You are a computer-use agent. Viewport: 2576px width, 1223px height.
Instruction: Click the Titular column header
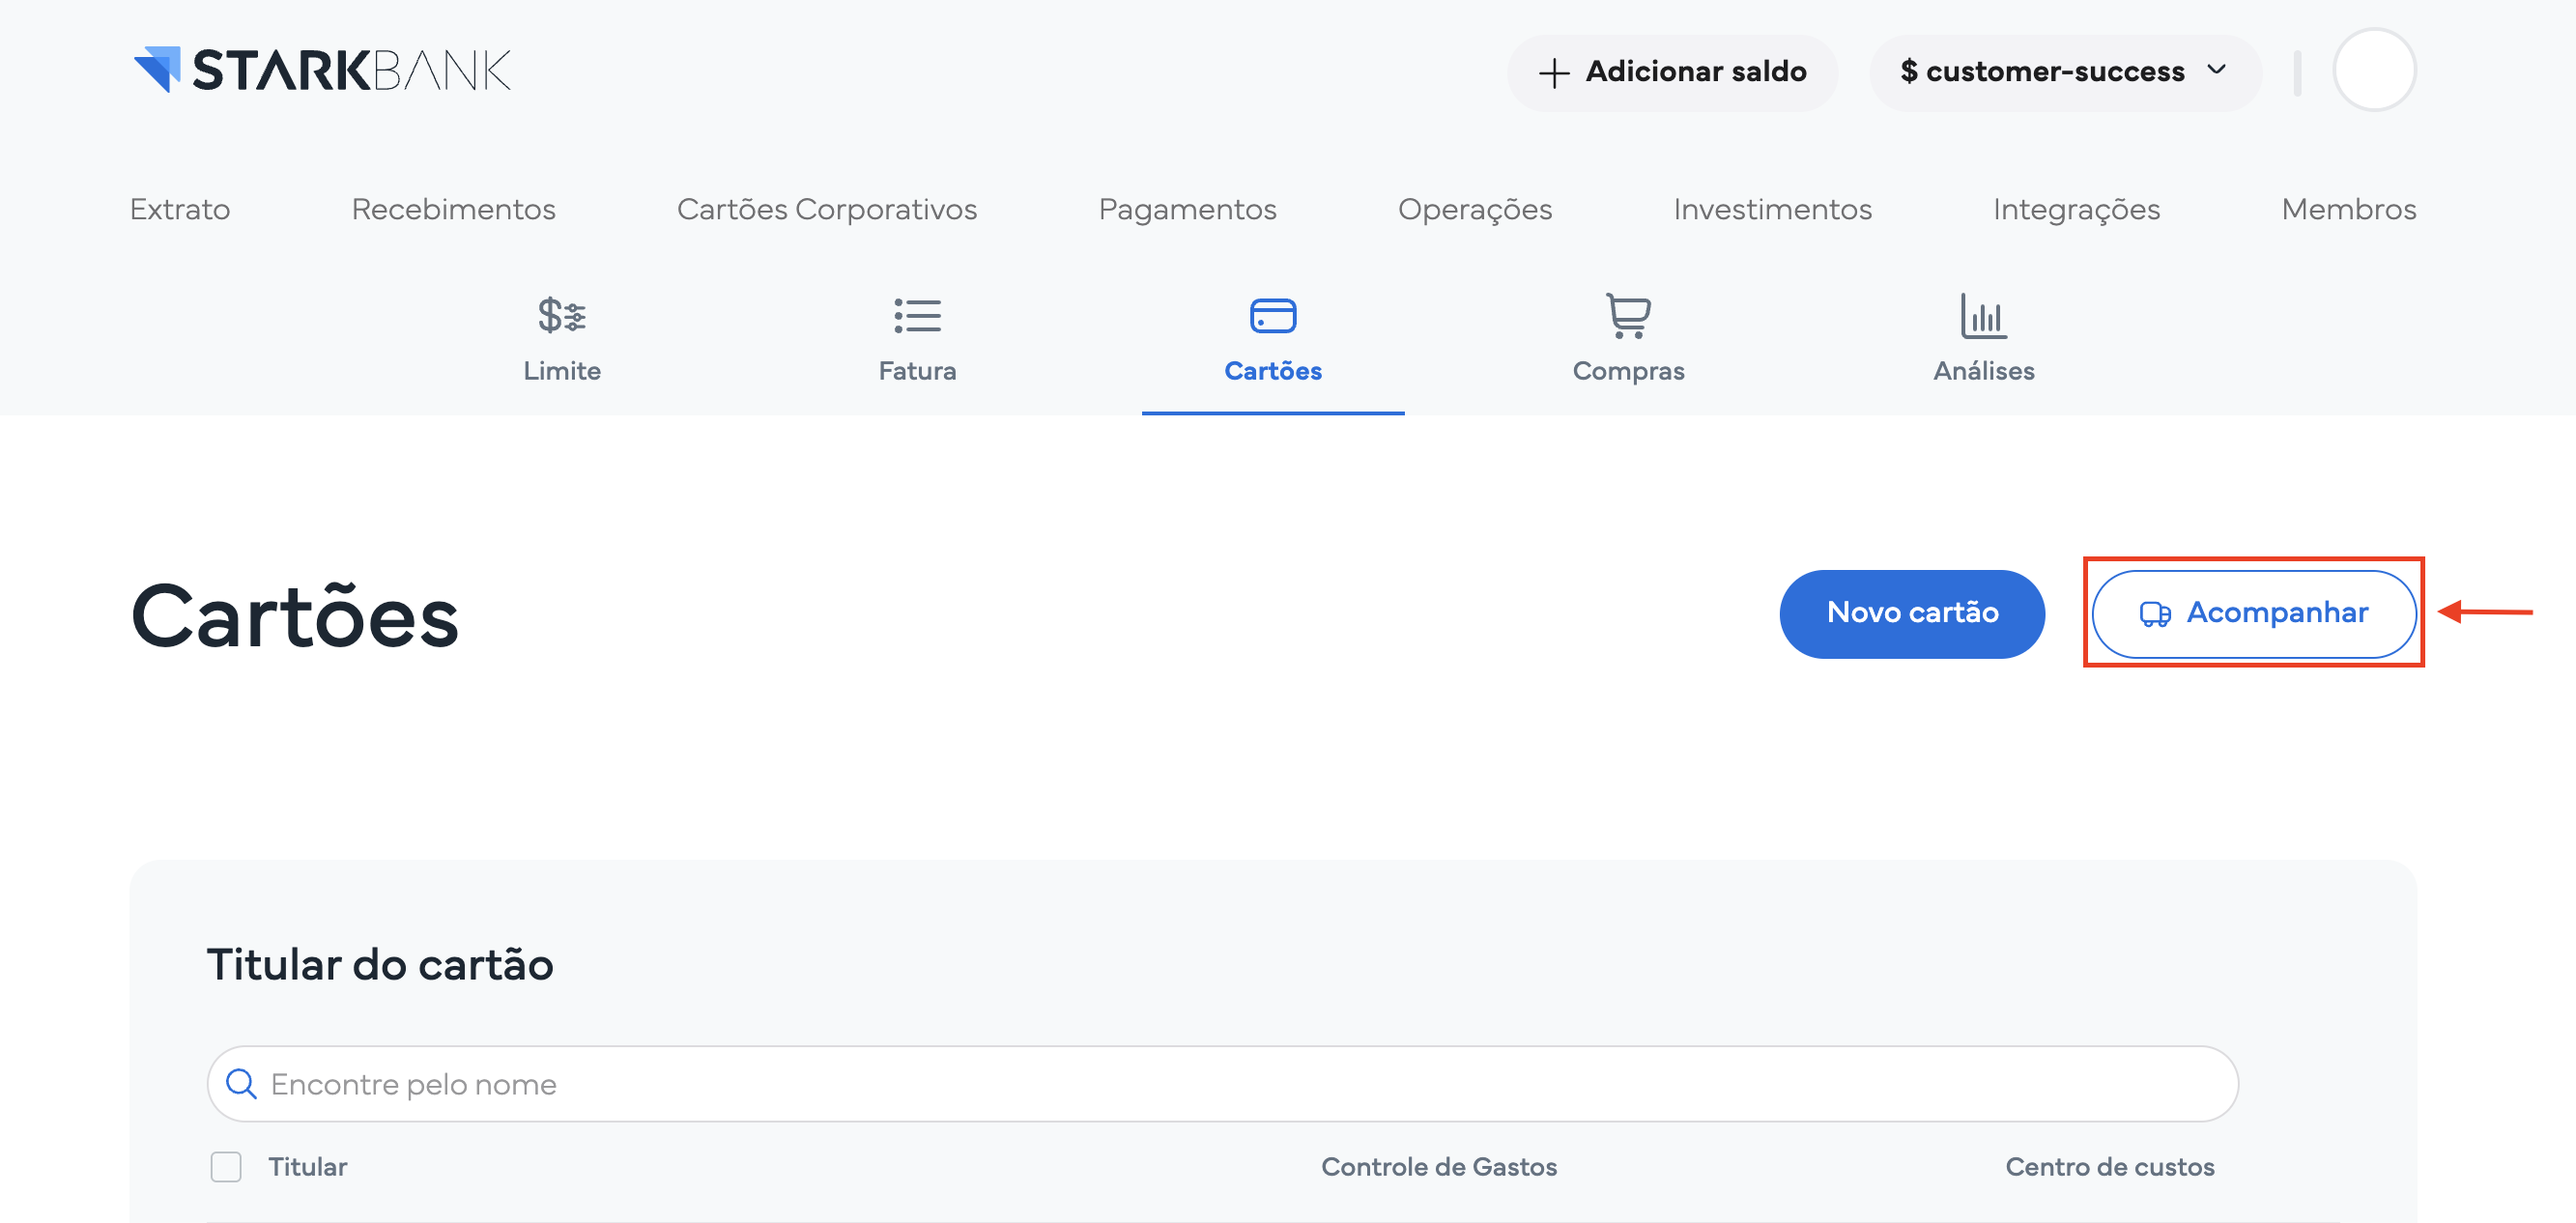tap(307, 1166)
